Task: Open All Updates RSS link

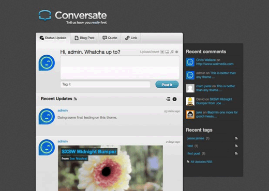Action: click(201, 162)
